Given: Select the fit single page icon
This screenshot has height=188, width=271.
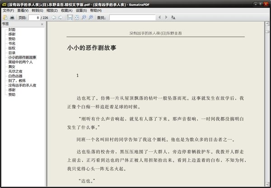Looking at the screenshot, I should coord(77,18).
